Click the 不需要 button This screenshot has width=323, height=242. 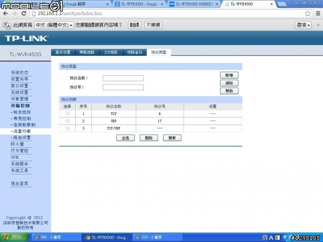click(x=153, y=25)
